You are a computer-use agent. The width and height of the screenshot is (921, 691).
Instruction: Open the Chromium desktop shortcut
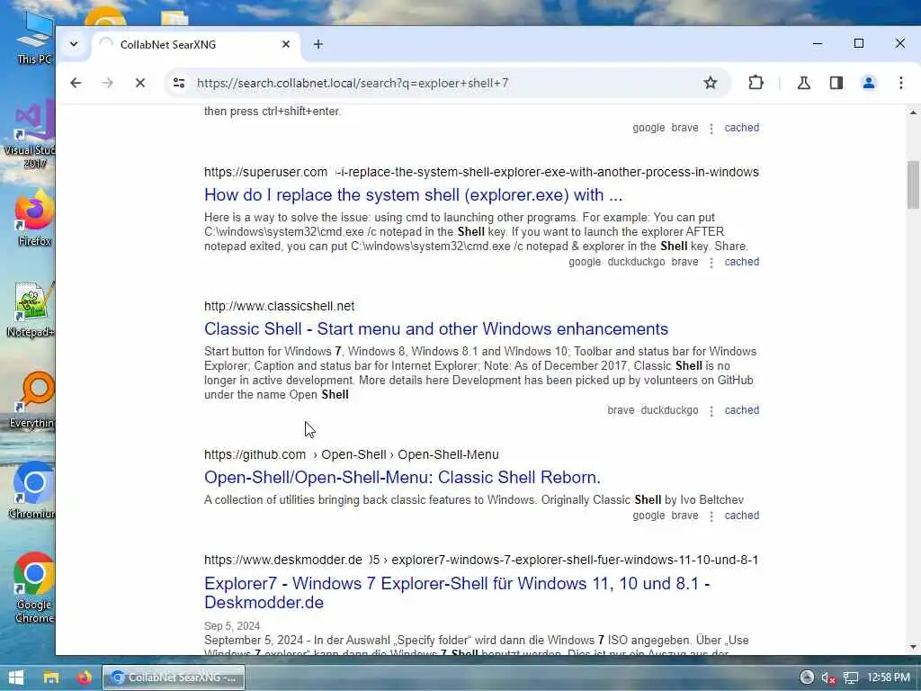click(x=33, y=491)
